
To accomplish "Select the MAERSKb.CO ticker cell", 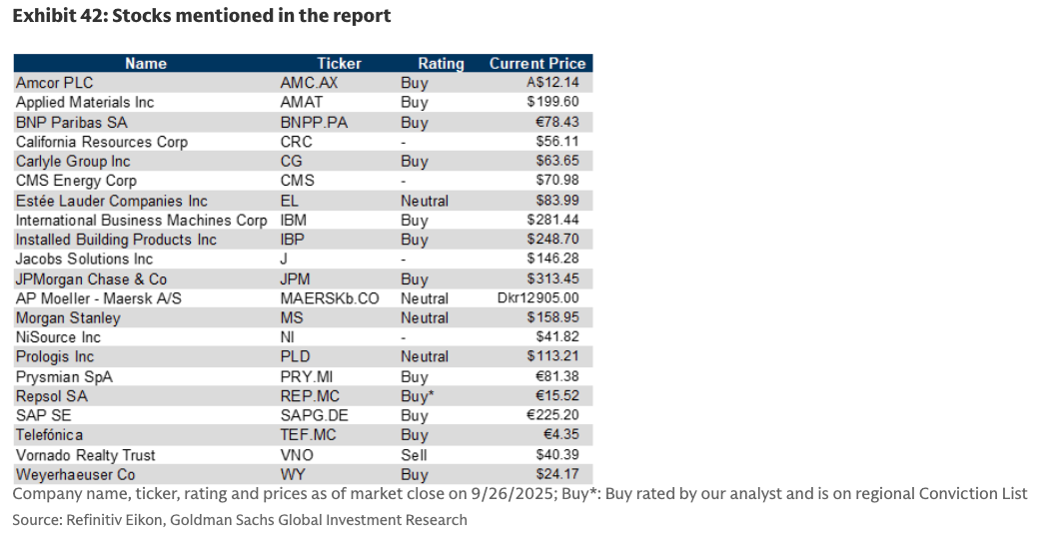I will [x=330, y=298].
